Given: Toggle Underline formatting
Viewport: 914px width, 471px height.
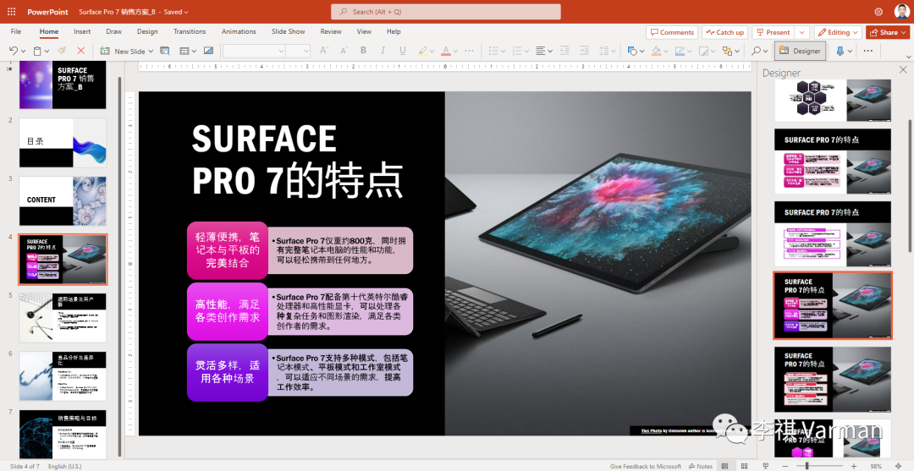Looking at the screenshot, I should tap(402, 52).
